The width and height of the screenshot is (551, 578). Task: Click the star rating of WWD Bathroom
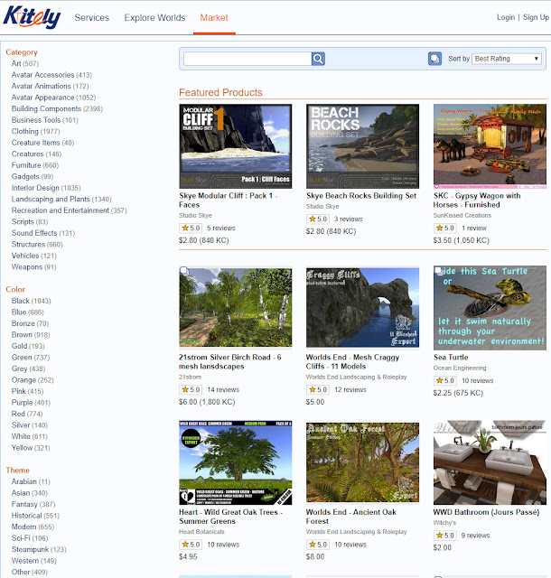pyautogui.click(x=444, y=536)
